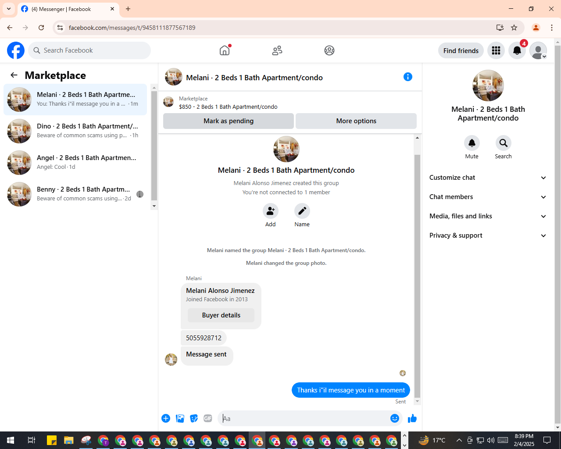Expand the Privacy & support section
The width and height of the screenshot is (561, 449).
click(488, 235)
